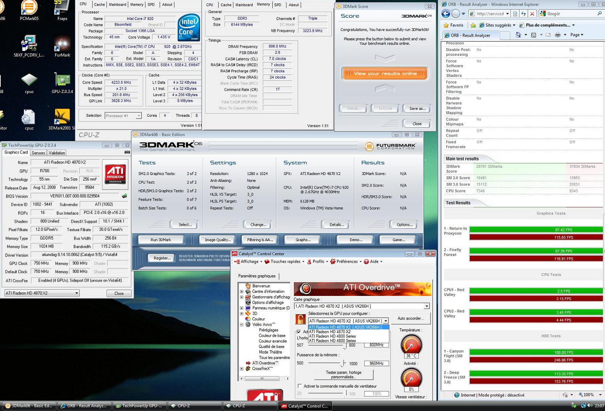The height and width of the screenshot is (411, 605).
Task: Toggle the Activate ATI Overdrive checkbox
Action: coord(299,332)
